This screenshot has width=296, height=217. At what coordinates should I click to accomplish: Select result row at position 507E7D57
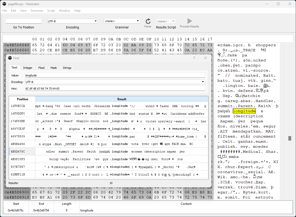109,167
